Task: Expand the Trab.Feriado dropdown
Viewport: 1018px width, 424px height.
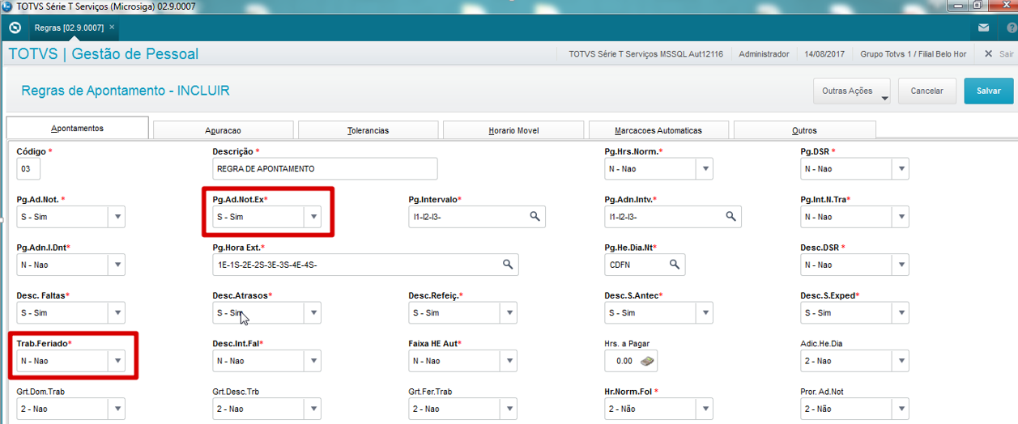Action: click(117, 361)
